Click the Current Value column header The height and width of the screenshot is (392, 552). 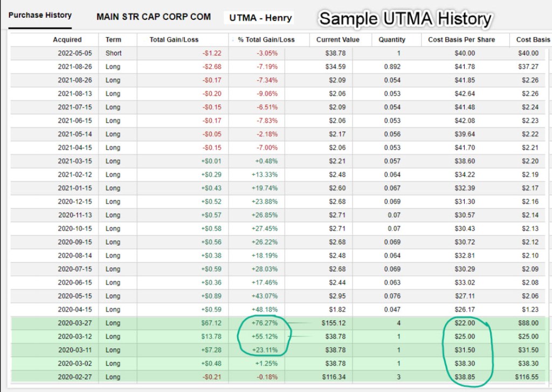(x=338, y=39)
